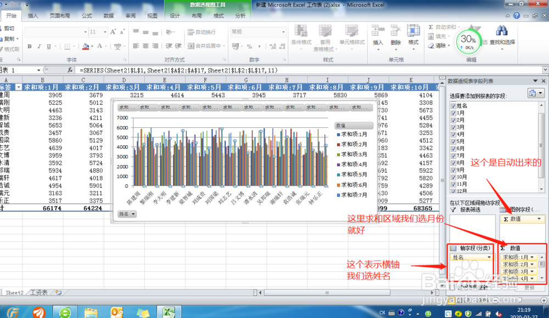Decrease decimal places
The height and width of the screenshot is (318, 549).
282,46
